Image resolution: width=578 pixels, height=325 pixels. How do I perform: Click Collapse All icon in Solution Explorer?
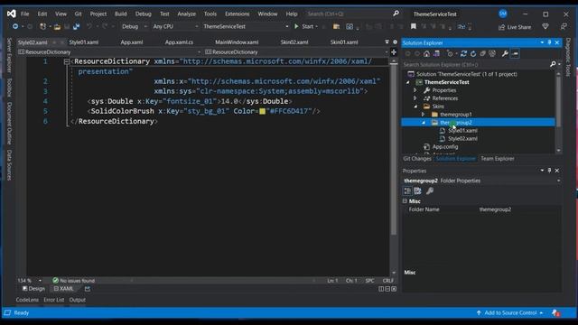483,54
